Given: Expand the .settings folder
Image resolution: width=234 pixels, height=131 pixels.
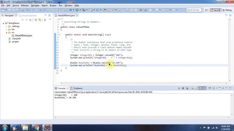Looking at the screenshot, I should 7,27.
